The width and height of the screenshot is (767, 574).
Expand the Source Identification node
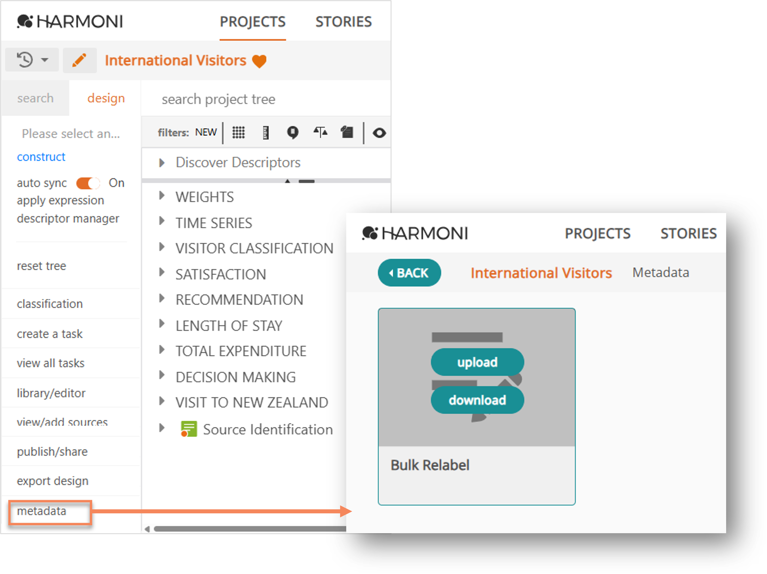pos(161,428)
